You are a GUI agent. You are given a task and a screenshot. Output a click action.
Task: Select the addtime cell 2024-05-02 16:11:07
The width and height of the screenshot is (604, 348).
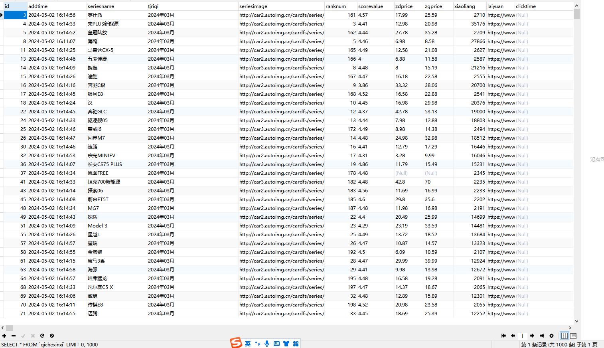(x=57, y=42)
